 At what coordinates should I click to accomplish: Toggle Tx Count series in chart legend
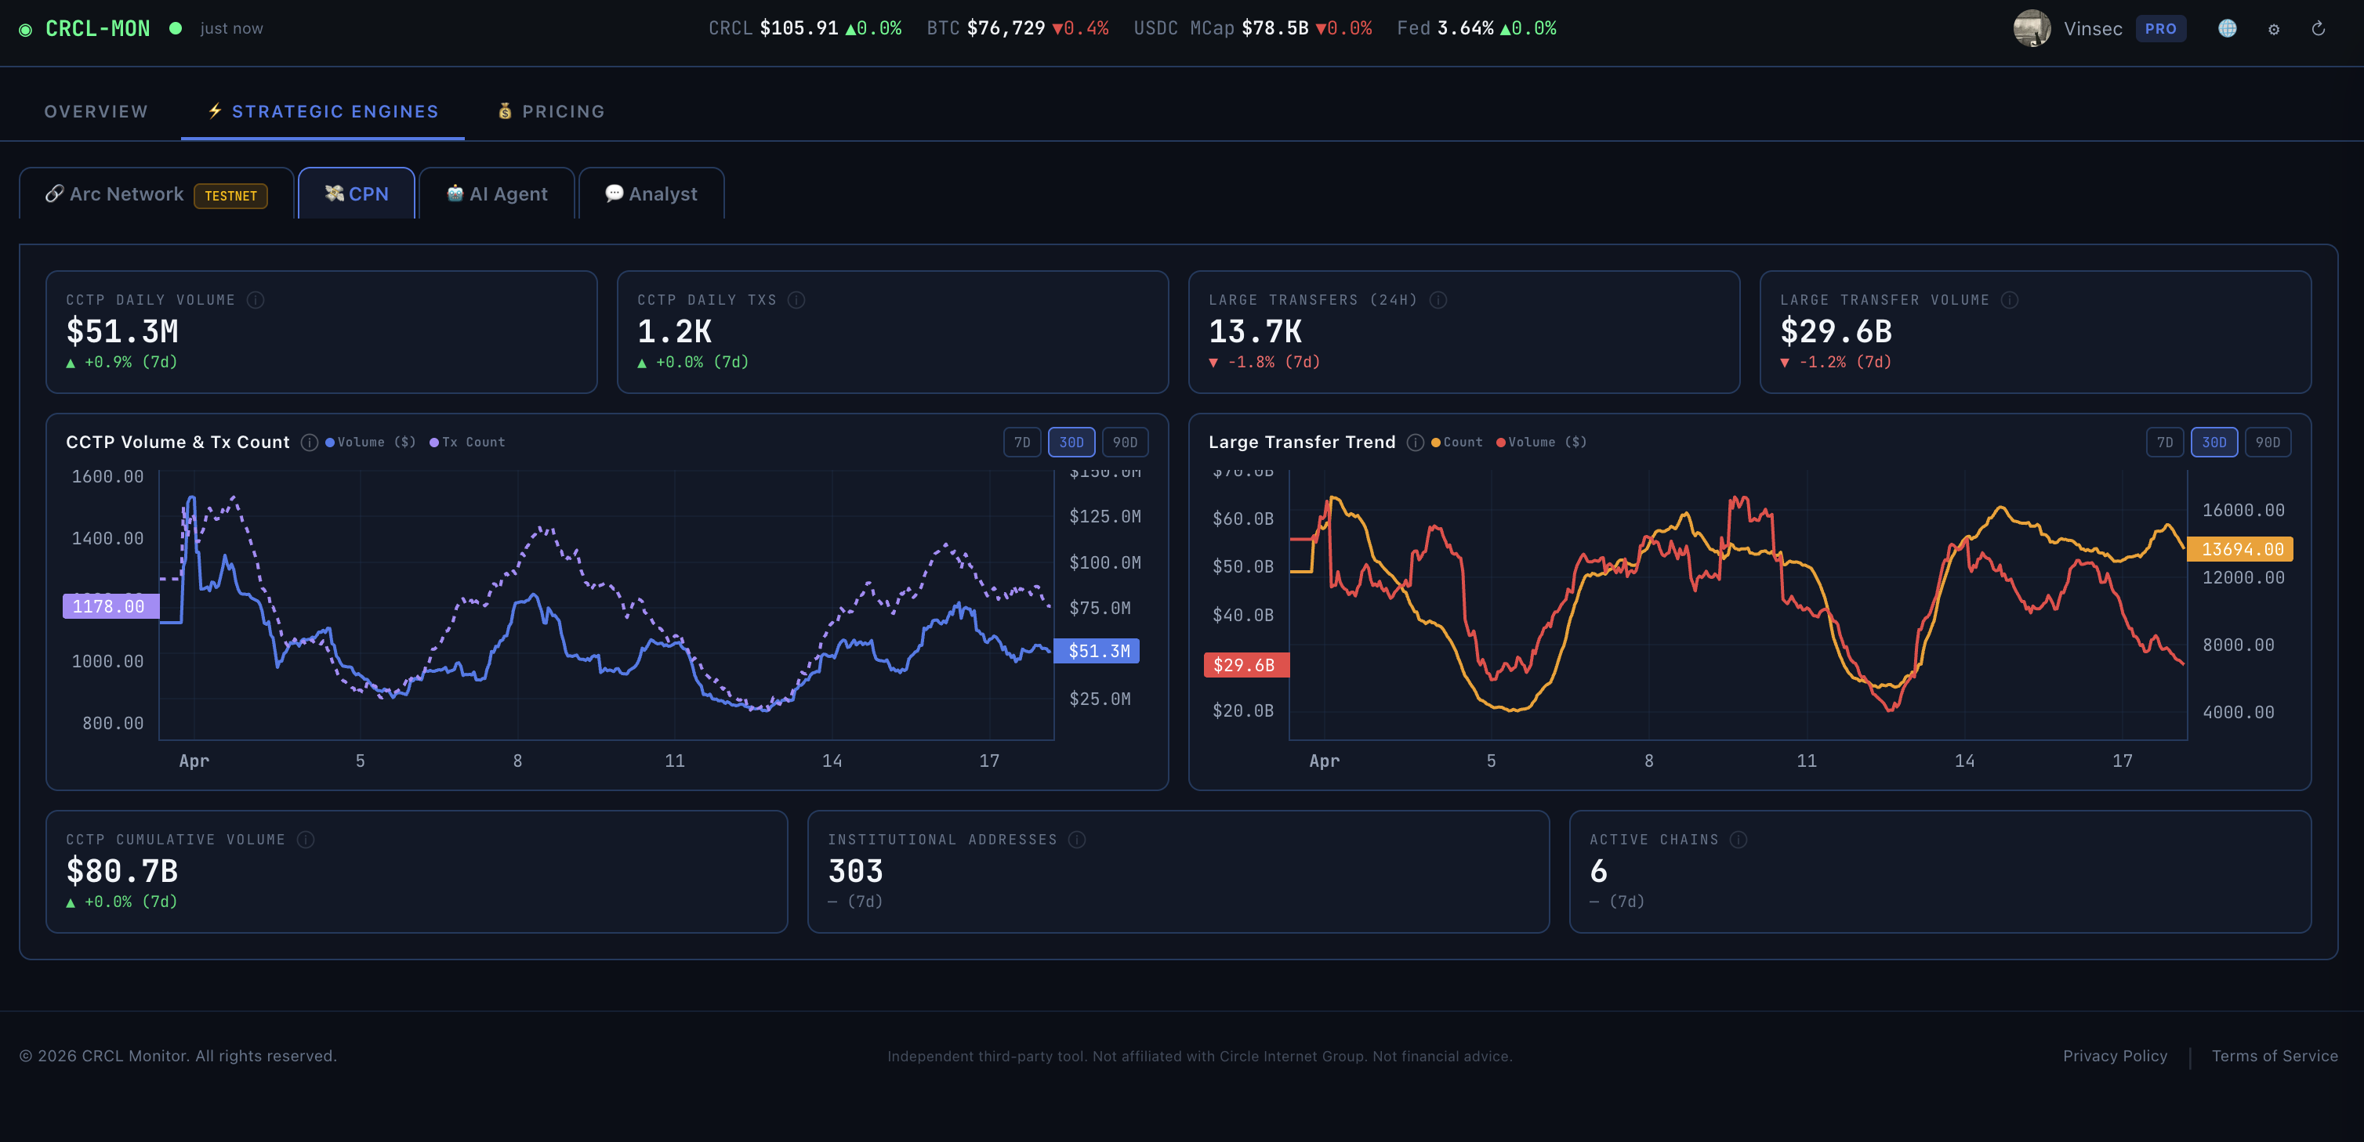(x=468, y=442)
